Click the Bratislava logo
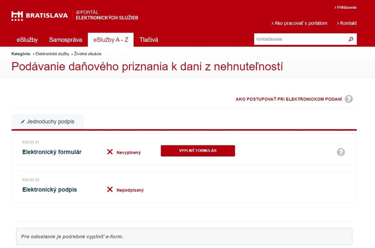The image size is (375, 248). tap(40, 15)
